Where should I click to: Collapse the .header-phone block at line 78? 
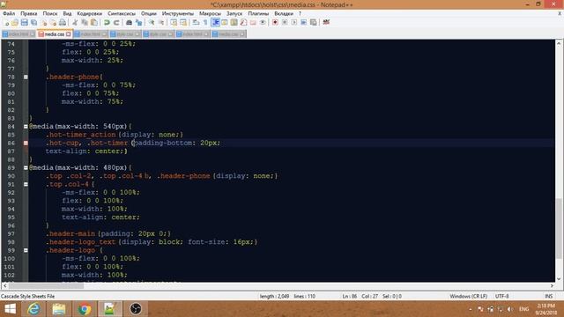click(26, 77)
